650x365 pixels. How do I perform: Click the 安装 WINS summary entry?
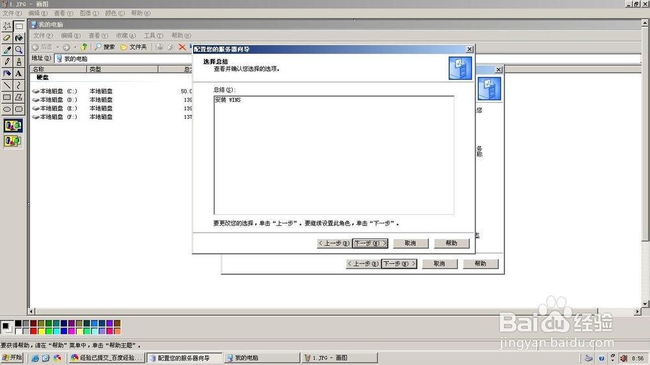[x=227, y=100]
